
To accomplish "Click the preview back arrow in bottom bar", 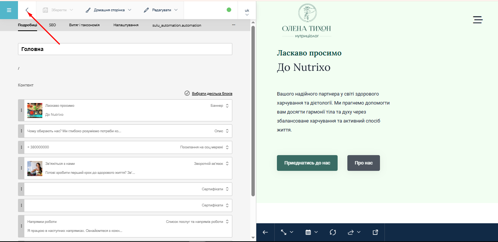I will tap(265, 232).
